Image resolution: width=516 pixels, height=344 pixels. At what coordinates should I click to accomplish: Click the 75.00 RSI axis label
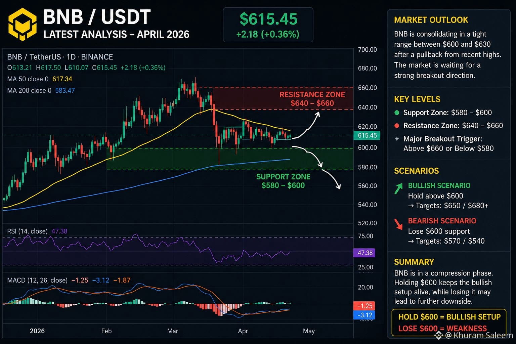tap(365, 236)
